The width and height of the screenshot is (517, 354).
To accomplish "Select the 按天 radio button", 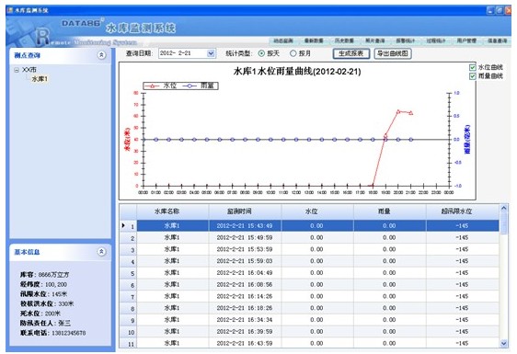I will tap(261, 53).
